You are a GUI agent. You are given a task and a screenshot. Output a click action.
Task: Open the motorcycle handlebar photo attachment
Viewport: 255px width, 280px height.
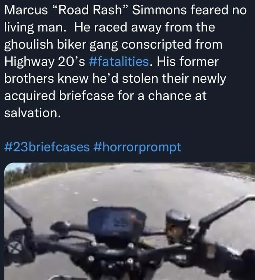click(130, 221)
